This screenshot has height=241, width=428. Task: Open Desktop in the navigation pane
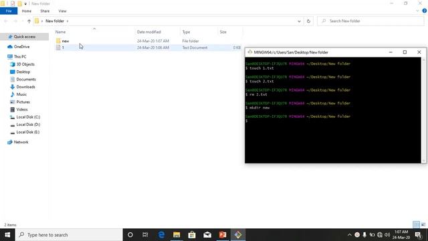click(23, 72)
